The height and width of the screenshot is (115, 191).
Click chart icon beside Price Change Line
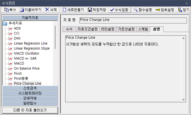click(x=10, y=83)
